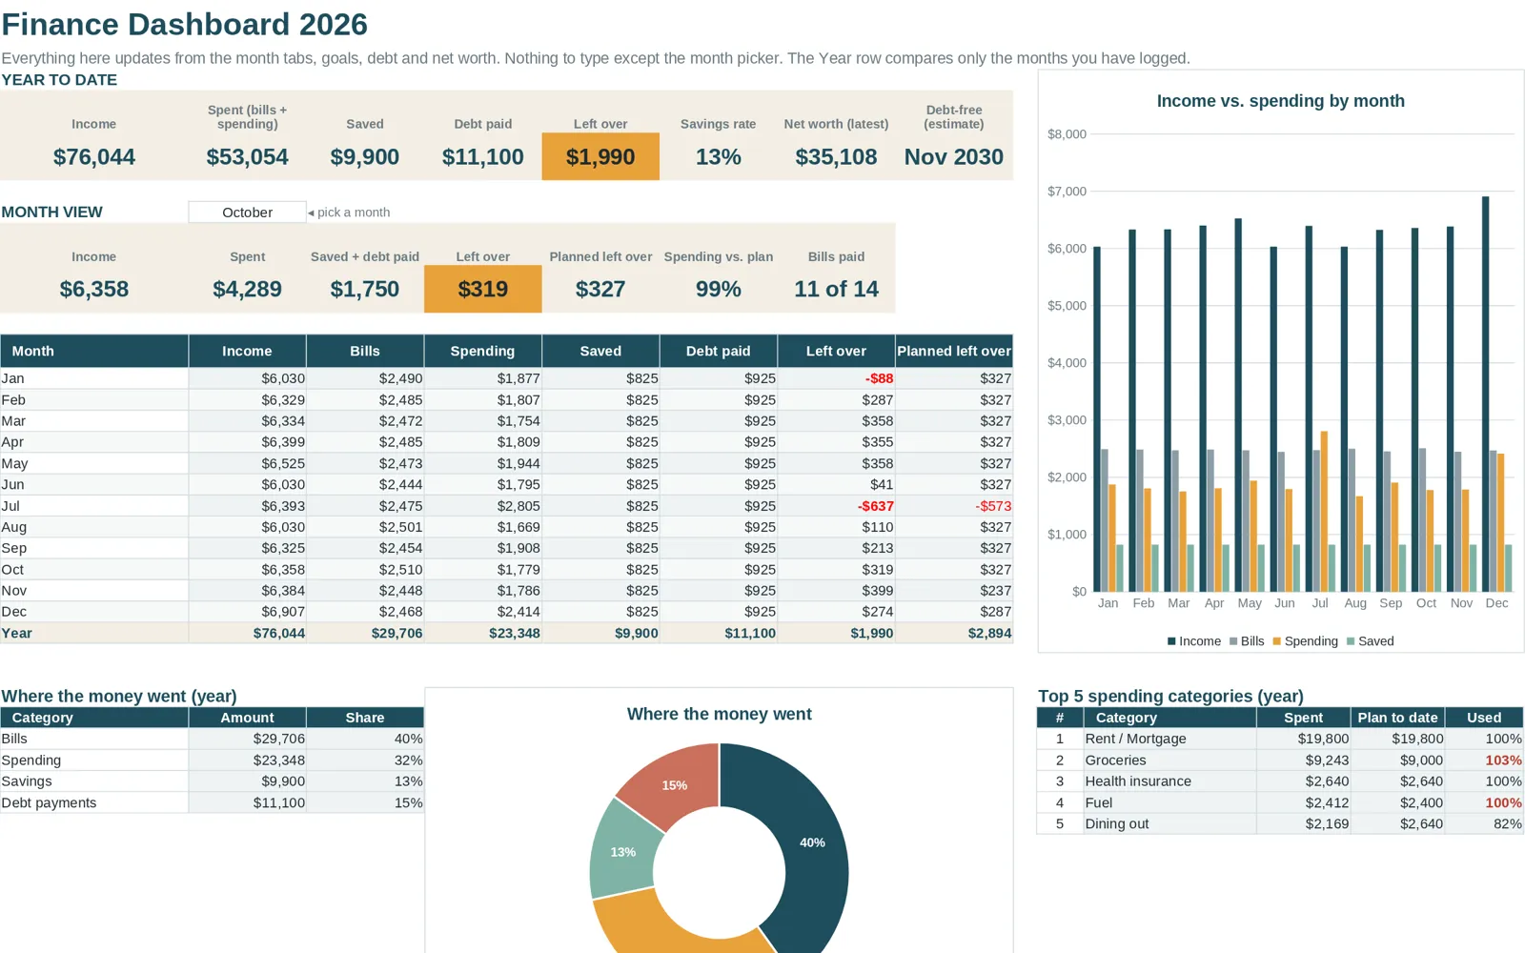Screen dimensions: 1525x953
Task: Select the Finance Dashboard 2026 title
Action: click(184, 24)
